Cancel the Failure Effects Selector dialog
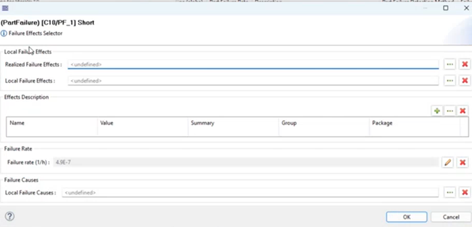 (451, 217)
